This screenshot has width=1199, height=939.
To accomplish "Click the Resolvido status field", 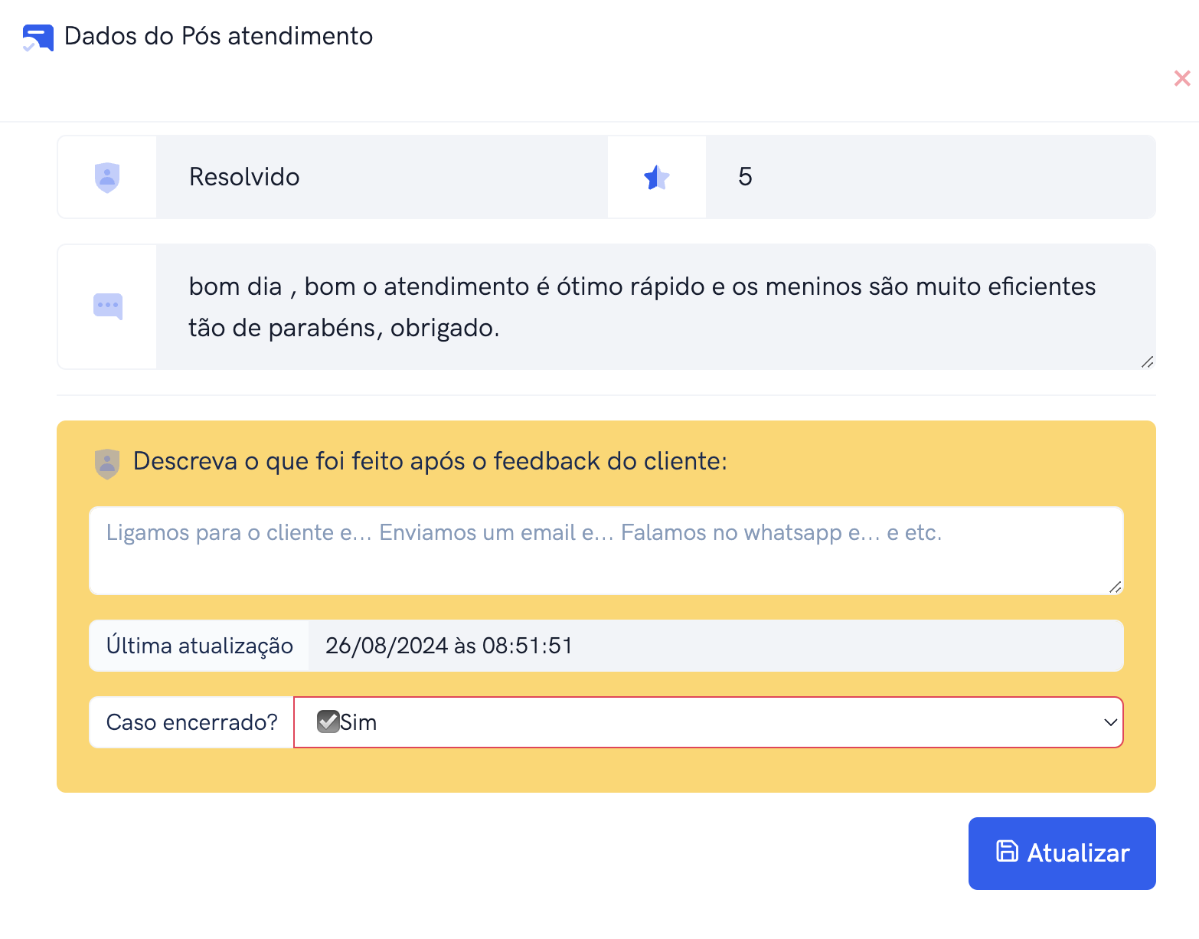I will 382,177.
